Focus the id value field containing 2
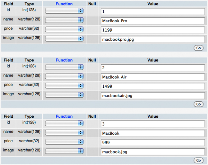 point(153,68)
